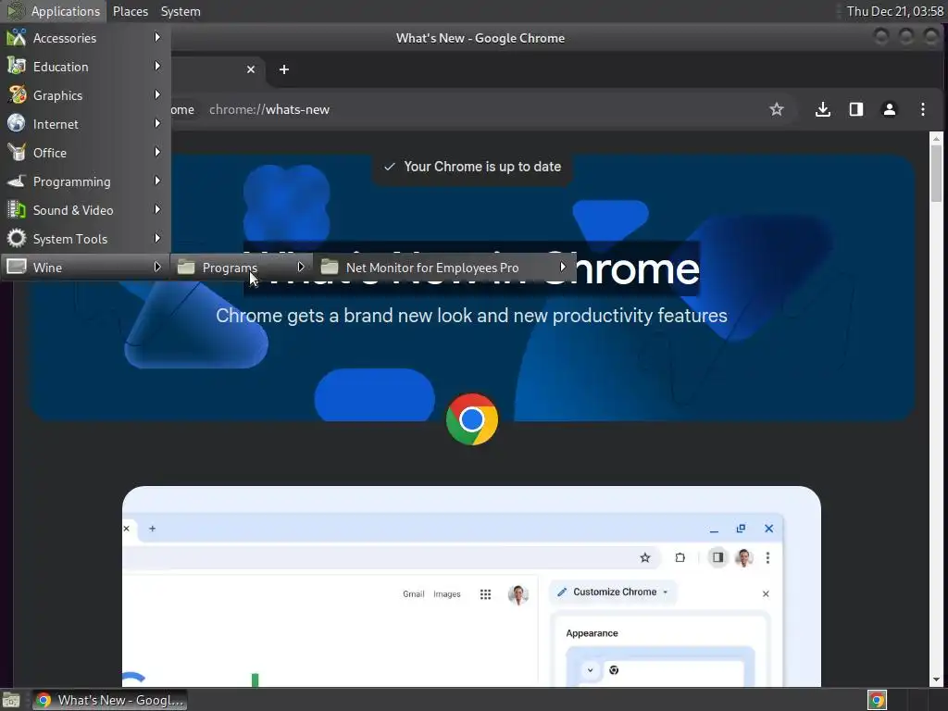This screenshot has width=948, height=711.
Task: Bookmark this tab with the star icon
Action: point(777,109)
